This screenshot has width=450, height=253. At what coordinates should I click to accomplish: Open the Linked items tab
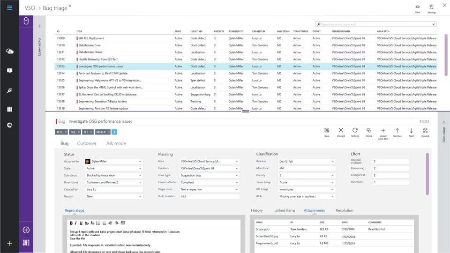(x=285, y=210)
